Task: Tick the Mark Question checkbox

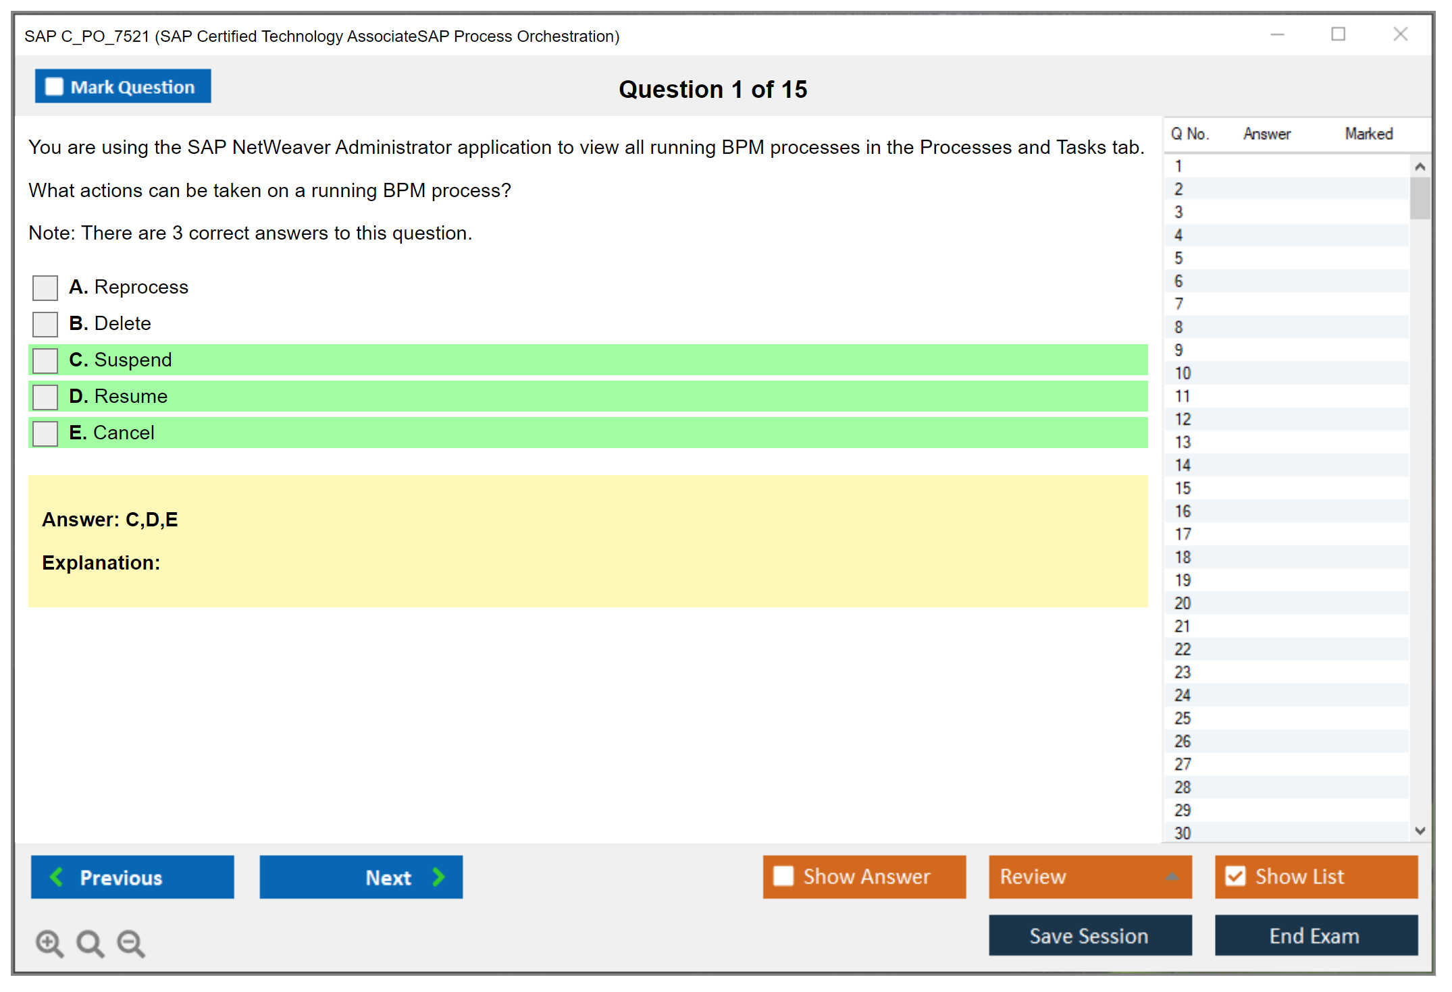Action: [54, 87]
